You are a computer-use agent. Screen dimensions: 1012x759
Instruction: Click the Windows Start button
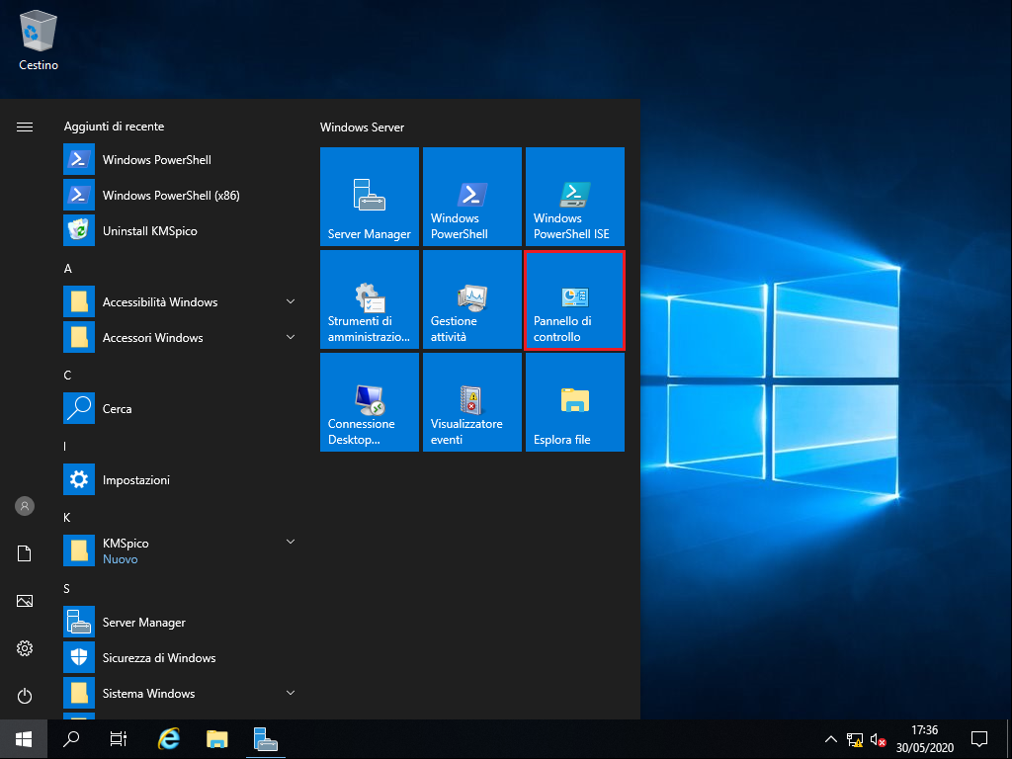coord(24,739)
